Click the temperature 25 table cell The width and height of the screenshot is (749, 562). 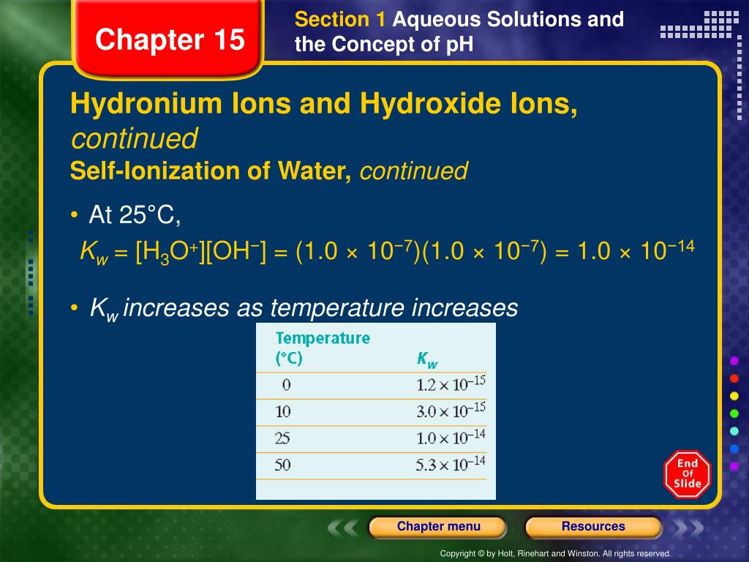click(x=282, y=438)
